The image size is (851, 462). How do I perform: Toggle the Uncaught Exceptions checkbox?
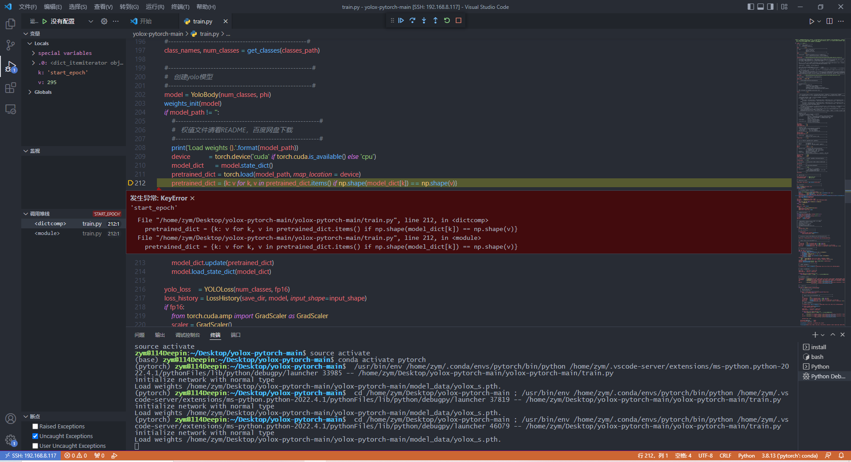point(35,436)
